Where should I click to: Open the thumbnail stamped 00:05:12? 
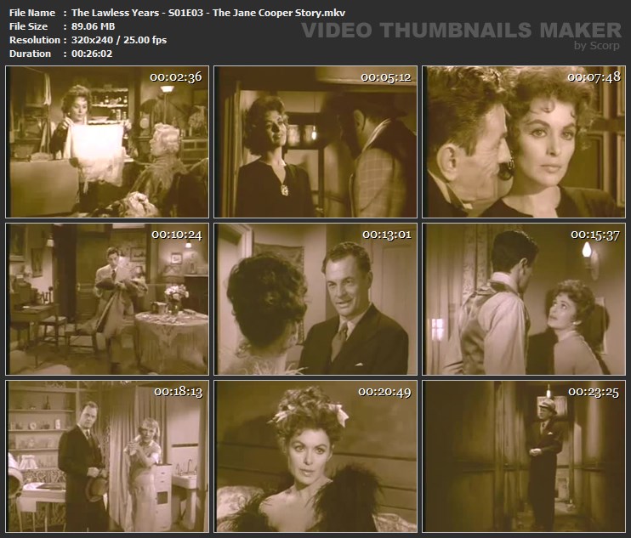[315, 142]
